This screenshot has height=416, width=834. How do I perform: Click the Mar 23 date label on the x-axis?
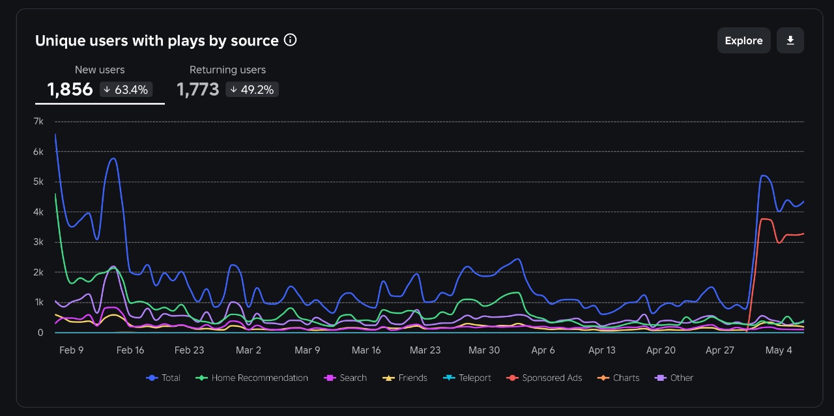[425, 350]
